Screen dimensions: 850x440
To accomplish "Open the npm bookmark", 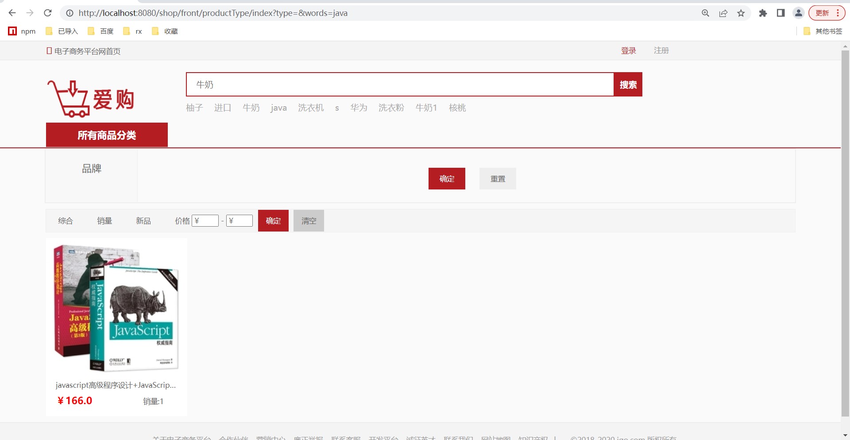I will pyautogui.click(x=22, y=31).
